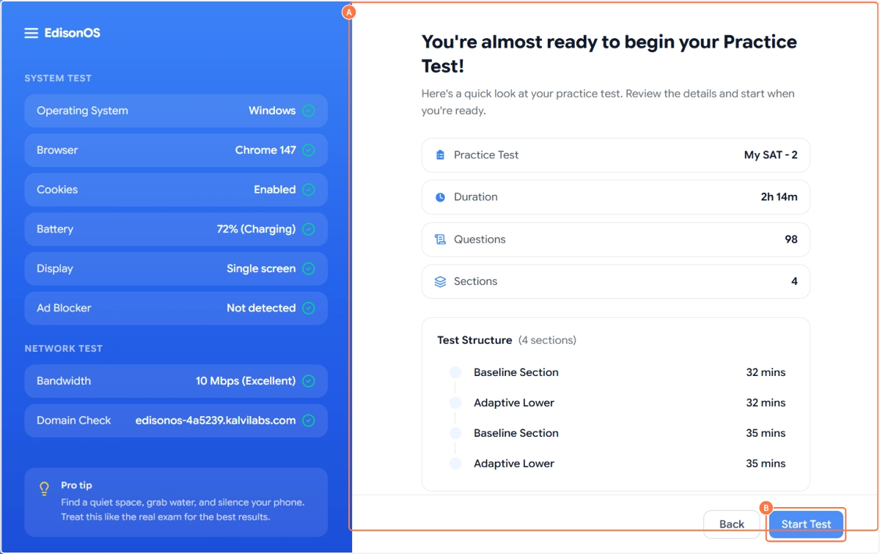
Task: Click the Practice Test clipboard icon
Action: pos(440,155)
